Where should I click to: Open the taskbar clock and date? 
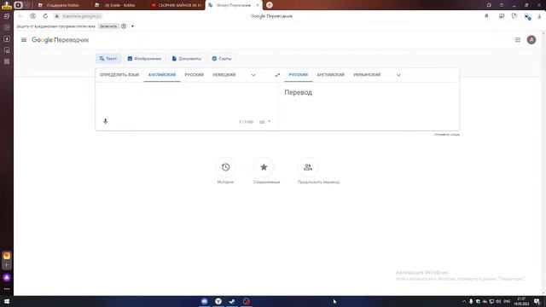pos(521,301)
